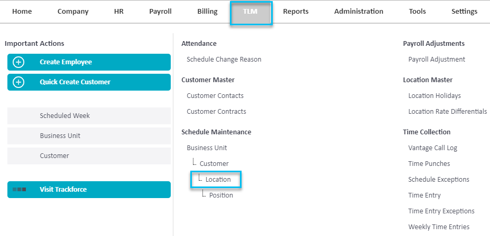The image size is (490, 236).
Task: Open Schedule Change Reason link
Action: tap(224, 59)
